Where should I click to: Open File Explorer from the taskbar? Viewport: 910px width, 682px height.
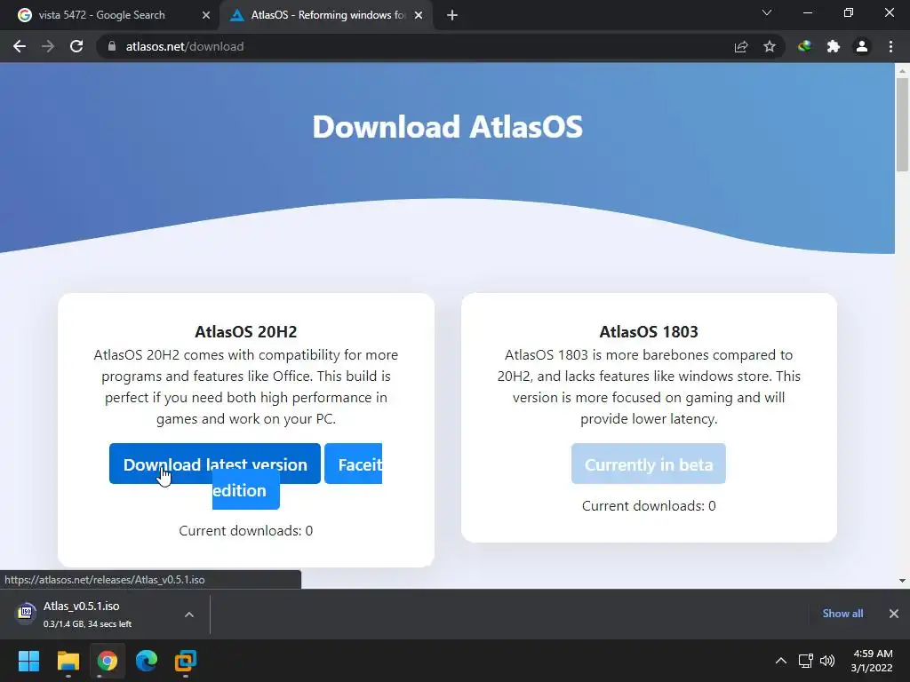point(68,661)
